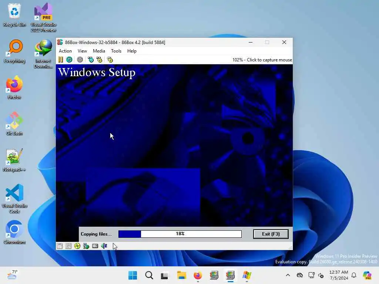Viewport: 379px width, 284px height.
Task: Click the active 86Box taskbar icon
Action: [230, 275]
